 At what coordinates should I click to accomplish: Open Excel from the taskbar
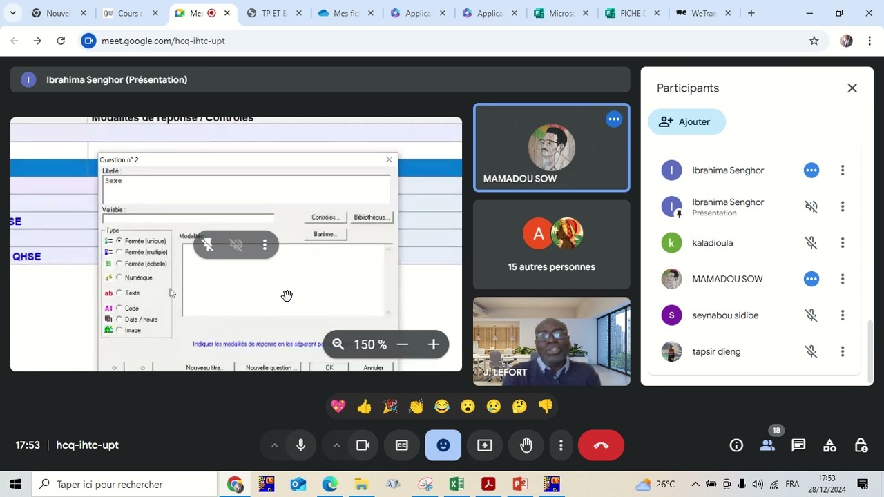point(457,485)
